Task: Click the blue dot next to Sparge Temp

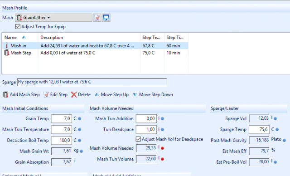Action: pyautogui.click(x=277, y=130)
